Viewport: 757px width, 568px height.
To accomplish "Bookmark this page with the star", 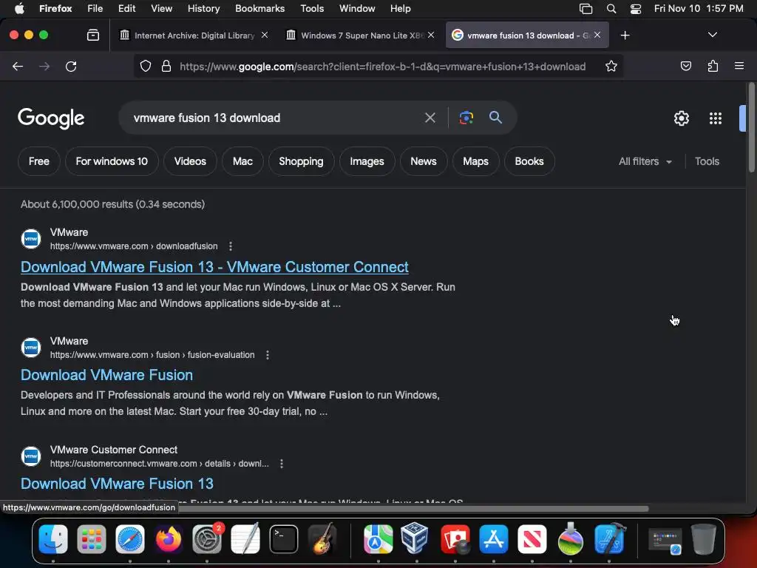I will tap(611, 66).
